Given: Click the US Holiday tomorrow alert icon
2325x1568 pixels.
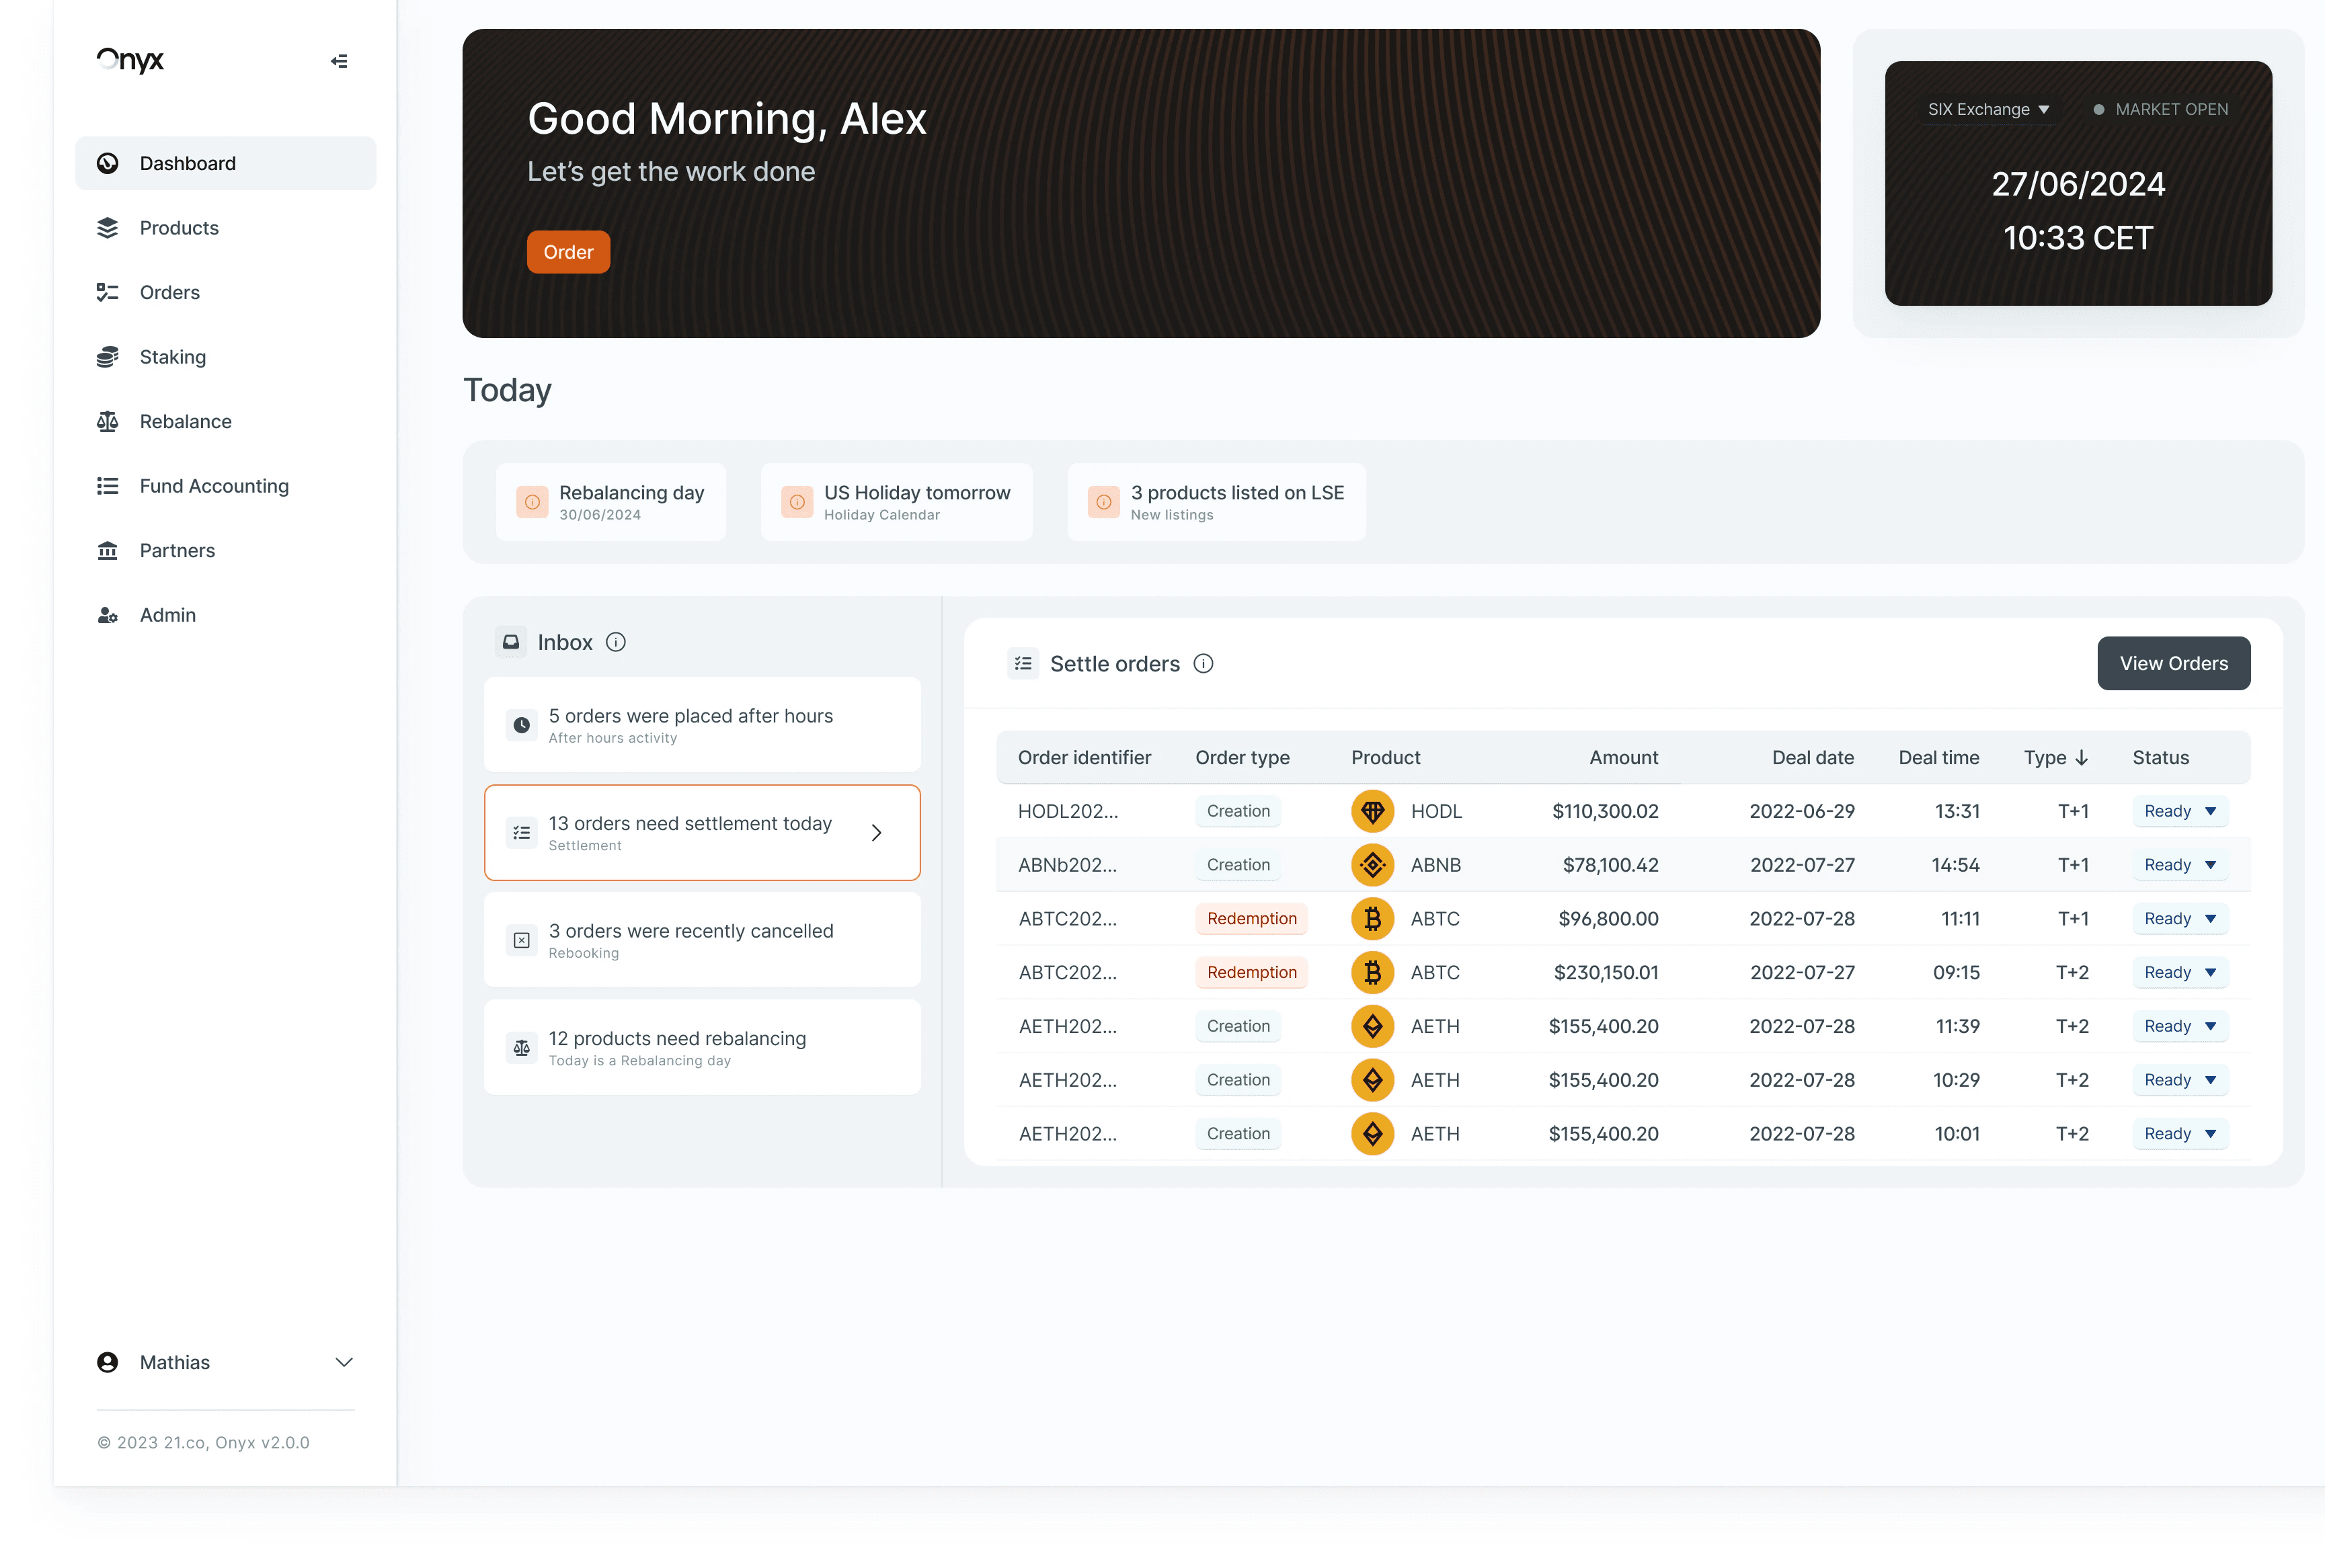Looking at the screenshot, I should click(x=796, y=502).
